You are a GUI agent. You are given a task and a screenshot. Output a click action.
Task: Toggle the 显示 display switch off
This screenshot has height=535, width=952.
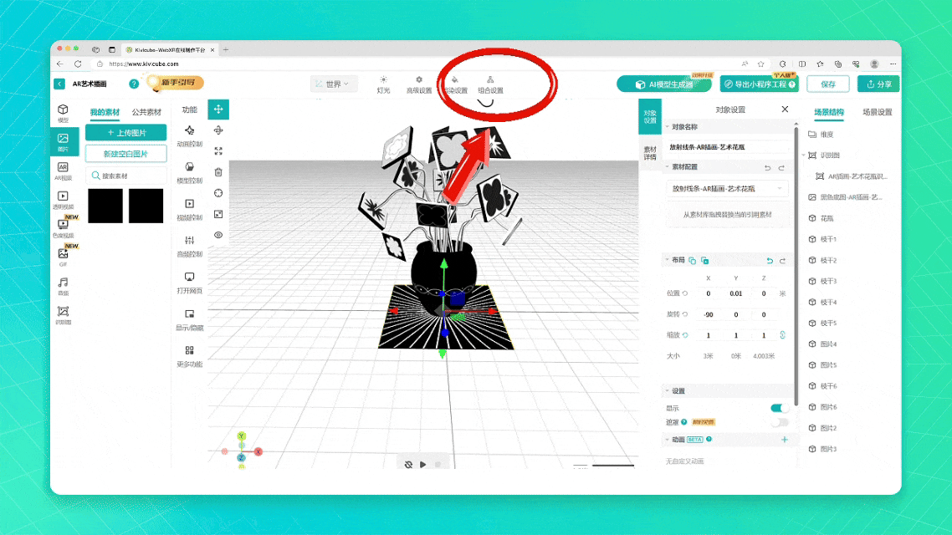point(779,408)
